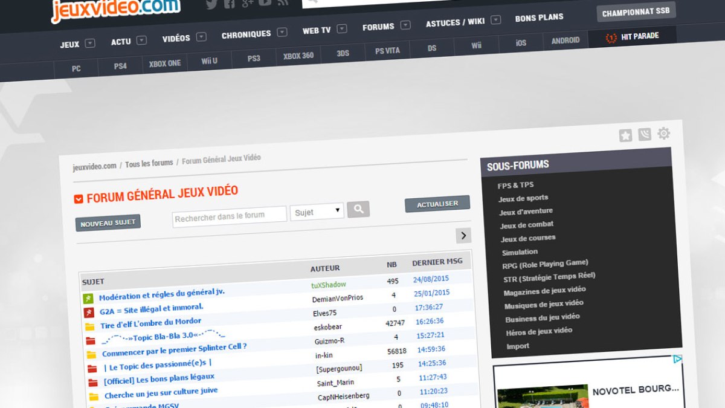Image resolution: width=725 pixels, height=408 pixels.
Task: Click the RSS feed icon in header
Action: click(x=283, y=3)
